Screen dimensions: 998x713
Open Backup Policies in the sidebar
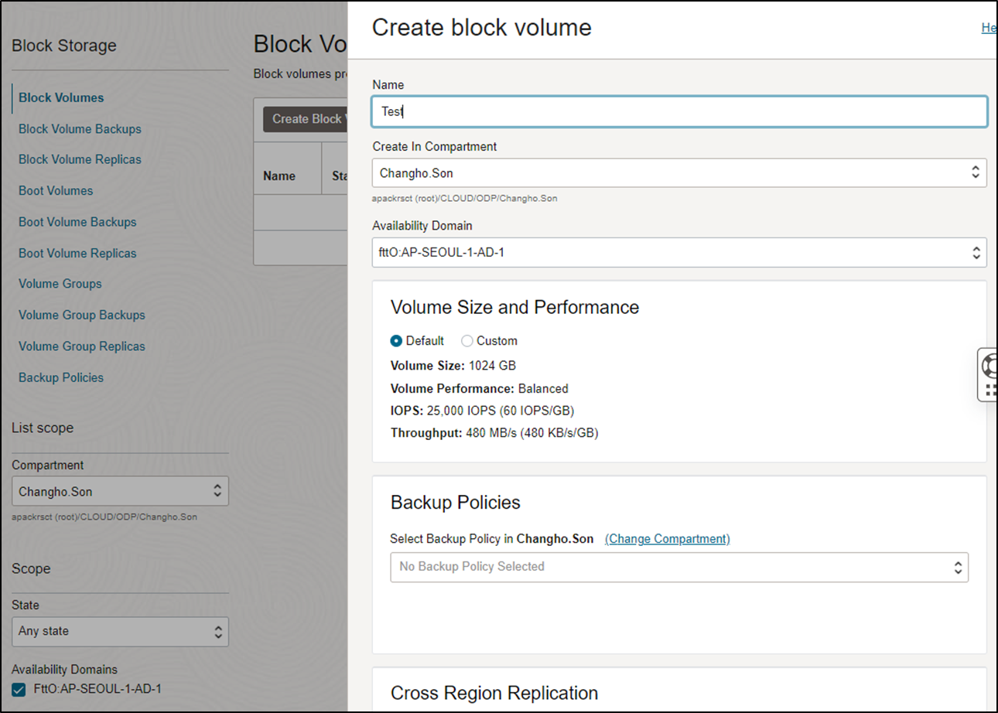[x=61, y=377]
